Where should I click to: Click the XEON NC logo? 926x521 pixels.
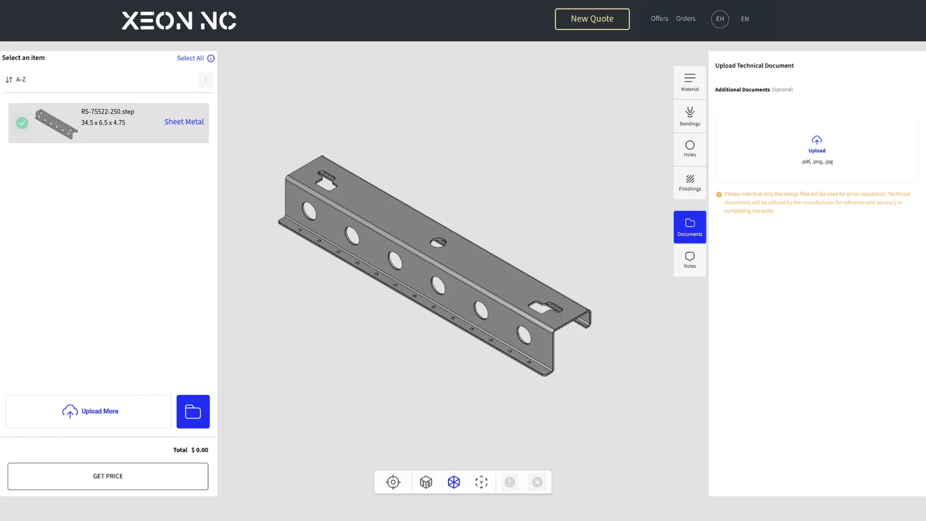coord(179,21)
